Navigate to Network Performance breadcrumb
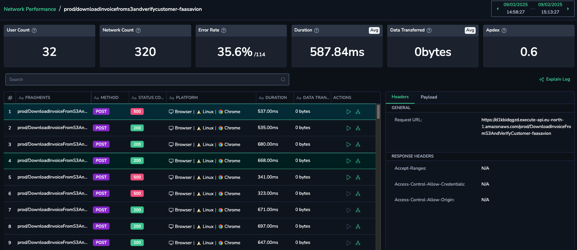This screenshot has width=577, height=250. [30, 9]
